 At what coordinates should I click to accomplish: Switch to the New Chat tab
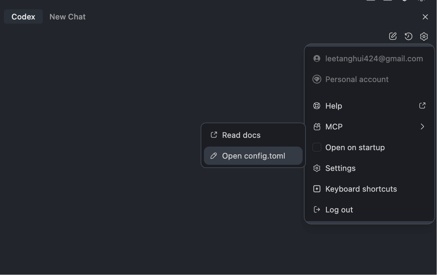pos(68,17)
